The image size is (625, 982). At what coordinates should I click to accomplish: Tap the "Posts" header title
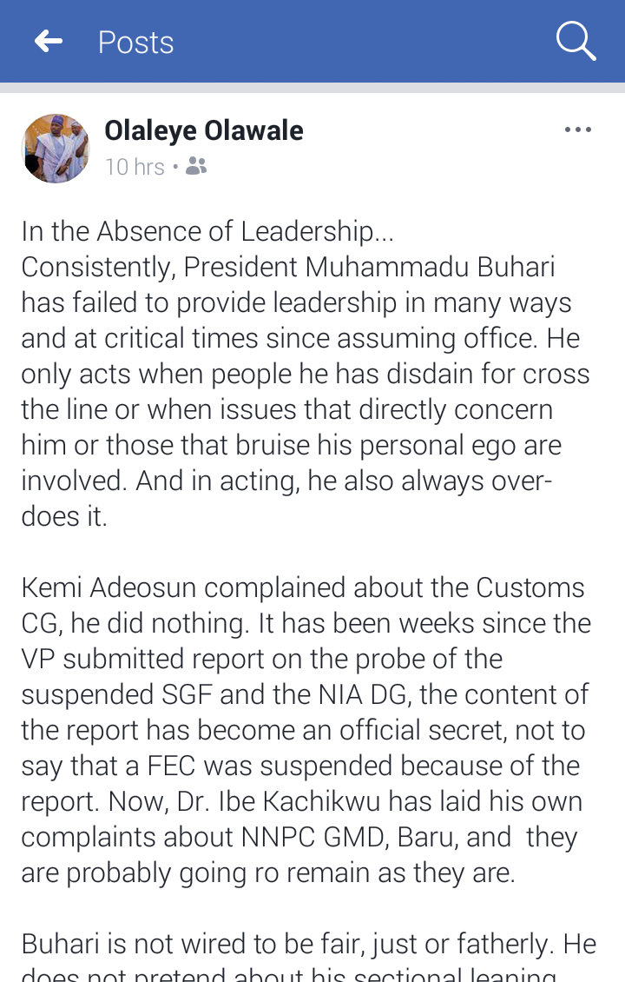[x=136, y=42]
